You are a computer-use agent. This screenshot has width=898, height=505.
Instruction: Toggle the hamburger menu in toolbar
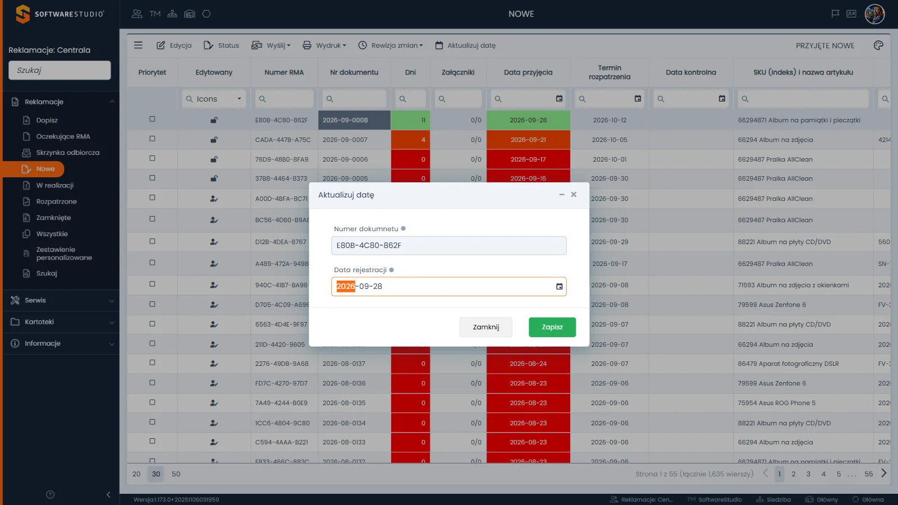click(138, 45)
